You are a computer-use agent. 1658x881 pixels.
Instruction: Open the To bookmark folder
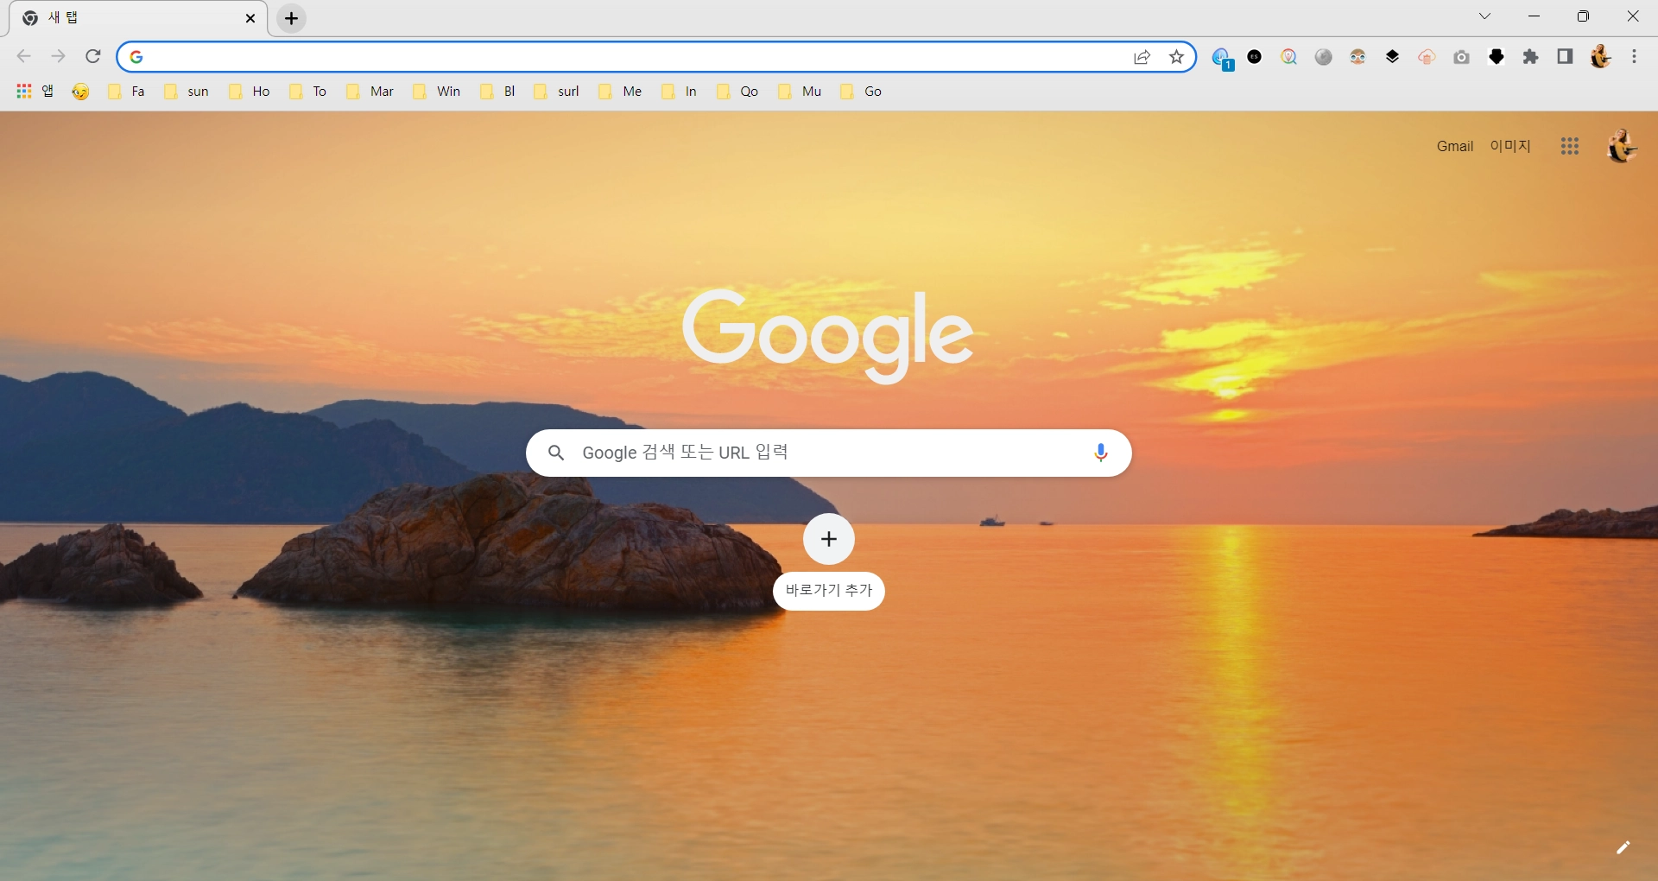click(x=308, y=92)
